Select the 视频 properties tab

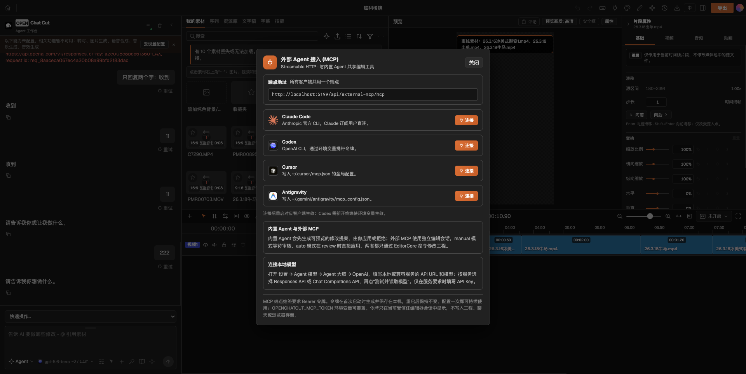(669, 38)
